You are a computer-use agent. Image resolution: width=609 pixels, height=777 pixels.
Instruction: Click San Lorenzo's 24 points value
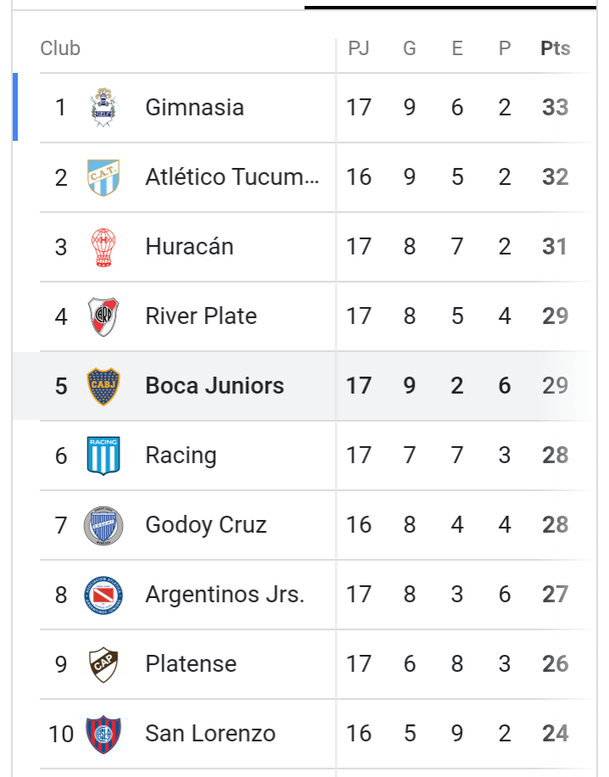point(555,734)
